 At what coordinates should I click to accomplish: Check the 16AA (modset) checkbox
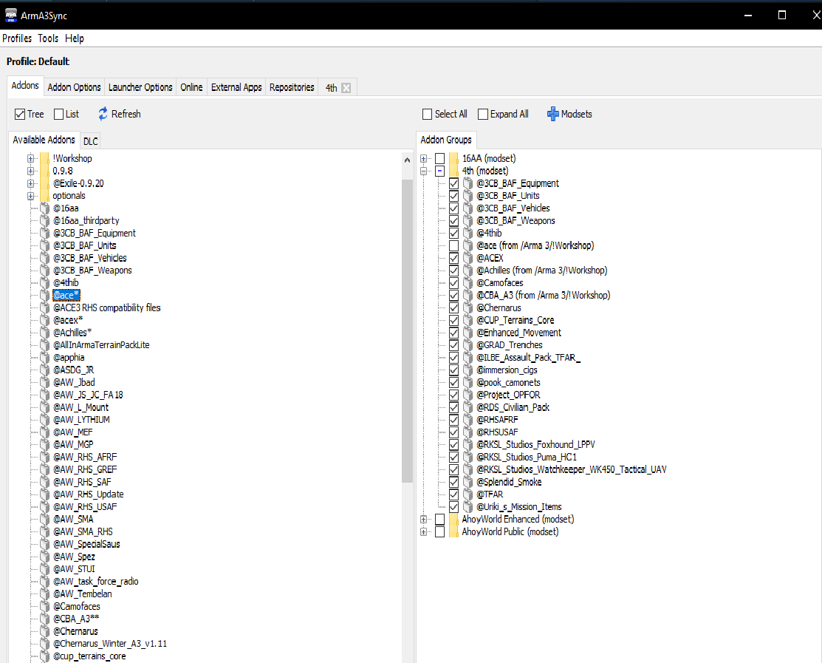(x=440, y=158)
